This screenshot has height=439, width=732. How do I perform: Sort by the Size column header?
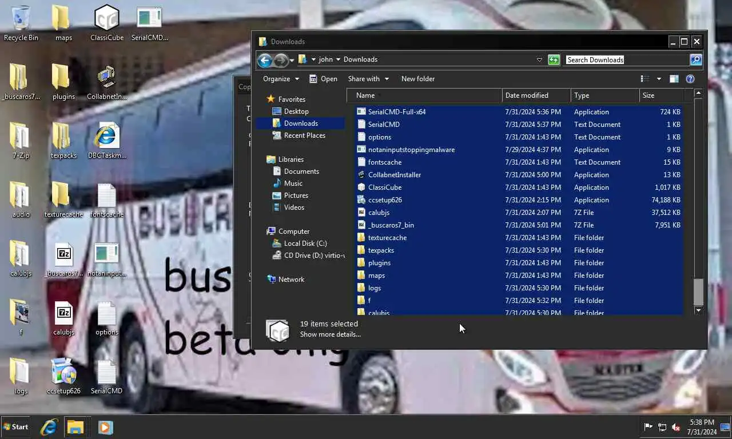point(662,95)
